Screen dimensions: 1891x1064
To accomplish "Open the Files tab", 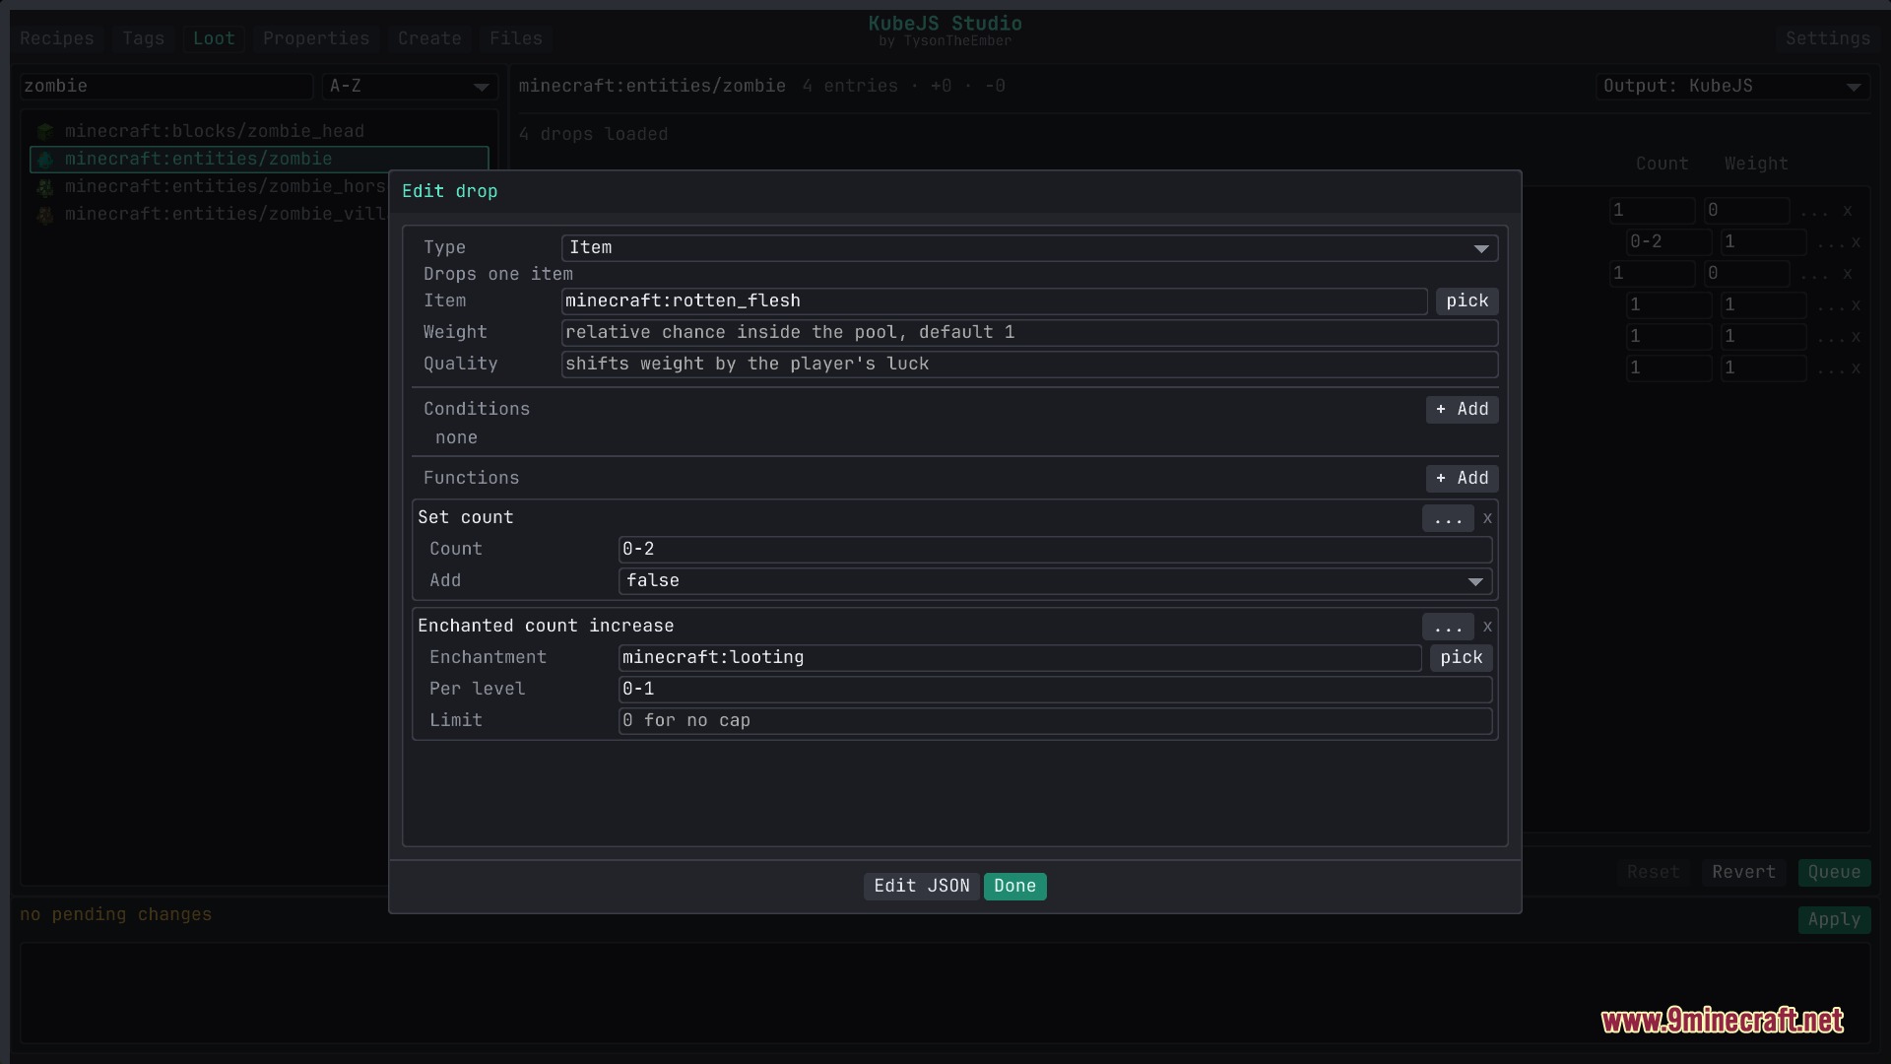I will pos(516,38).
